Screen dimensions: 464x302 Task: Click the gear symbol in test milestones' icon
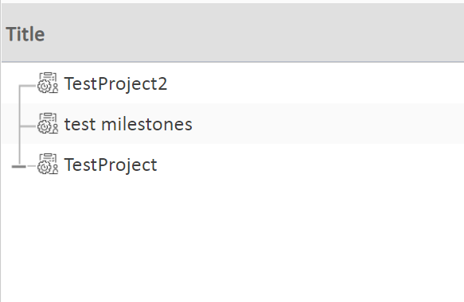tap(44, 127)
